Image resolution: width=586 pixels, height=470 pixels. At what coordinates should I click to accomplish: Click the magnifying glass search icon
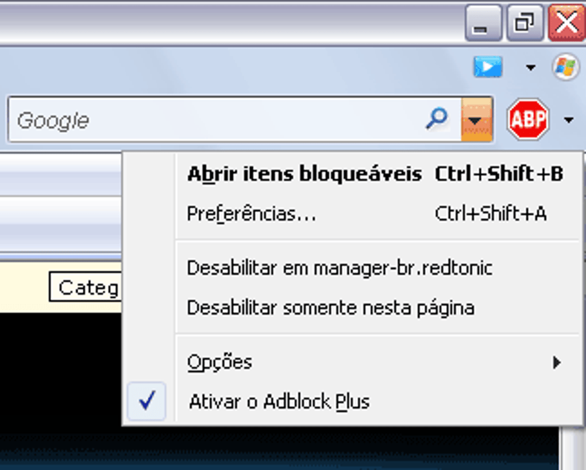[x=437, y=119]
